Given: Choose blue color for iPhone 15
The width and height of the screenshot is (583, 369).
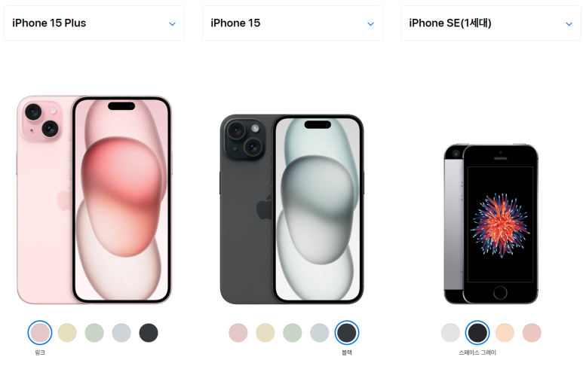Looking at the screenshot, I should (320, 333).
